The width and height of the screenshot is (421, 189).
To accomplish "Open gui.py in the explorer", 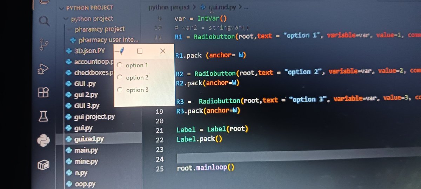I will pyautogui.click(x=80, y=128).
